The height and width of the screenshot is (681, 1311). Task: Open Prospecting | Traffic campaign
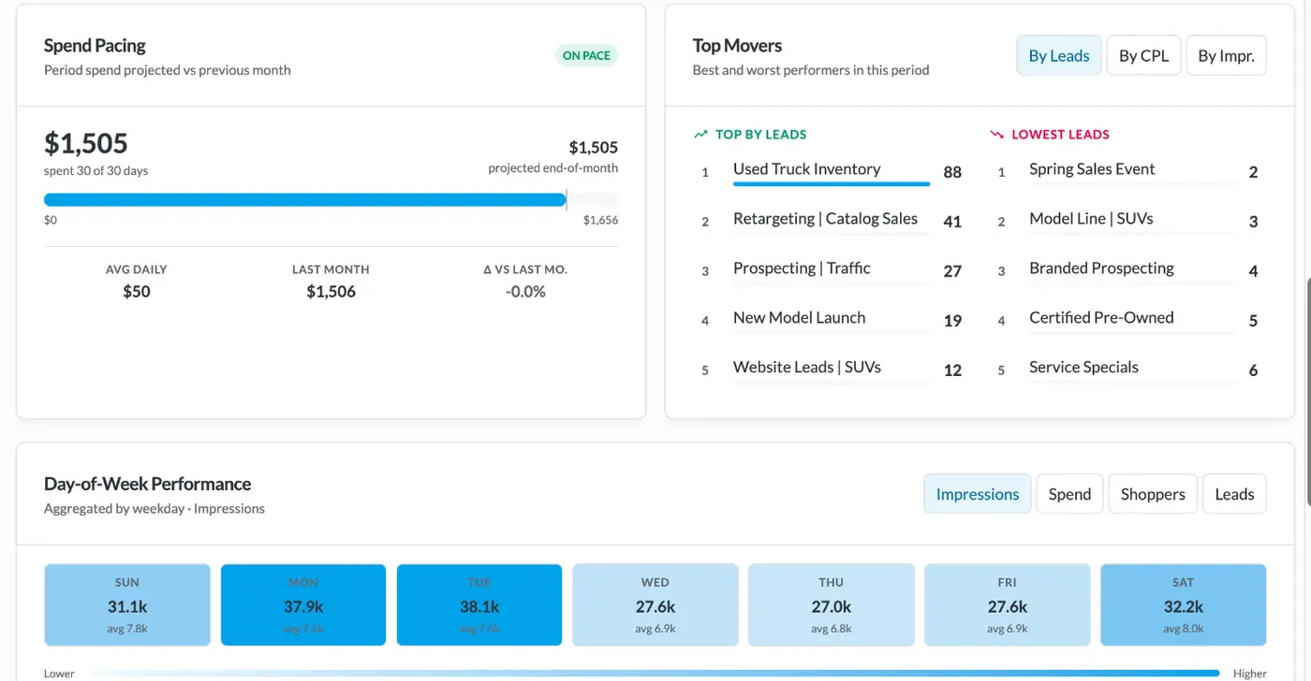(802, 268)
